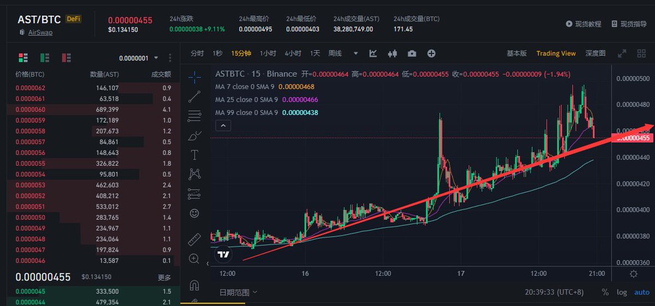This screenshot has height=306, width=655.
Task: Expand more time intervals dropdown arrow
Action: tap(356, 53)
